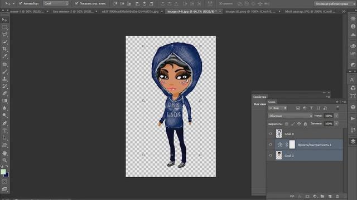The width and height of the screenshot is (357, 200).
Task: Select the Pen tool
Action: coord(4,123)
